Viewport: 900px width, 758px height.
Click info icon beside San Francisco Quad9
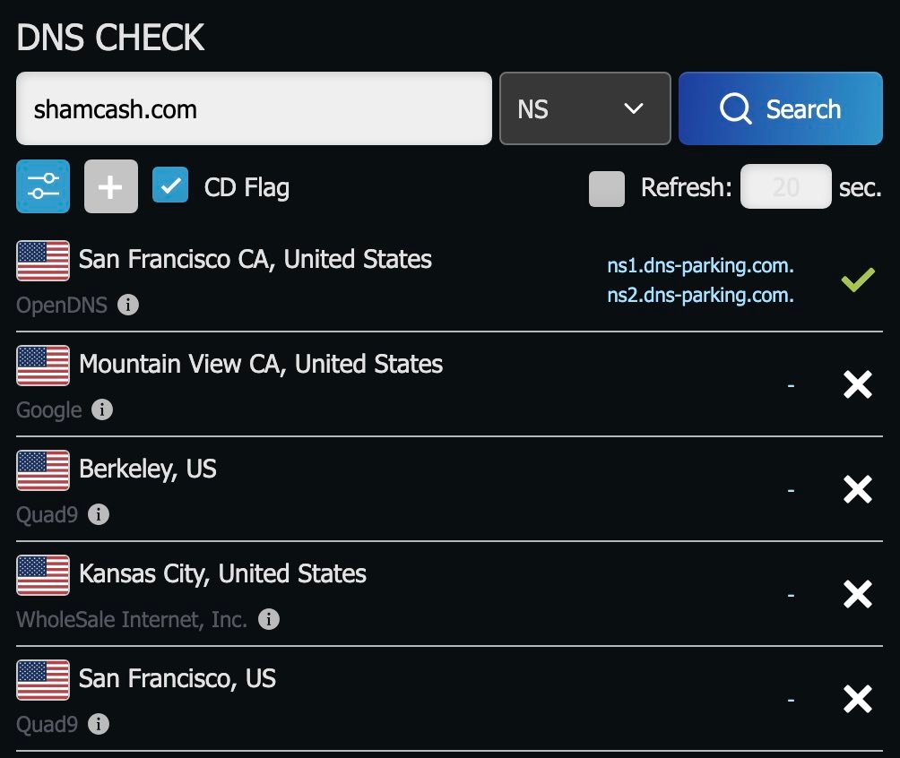(98, 724)
